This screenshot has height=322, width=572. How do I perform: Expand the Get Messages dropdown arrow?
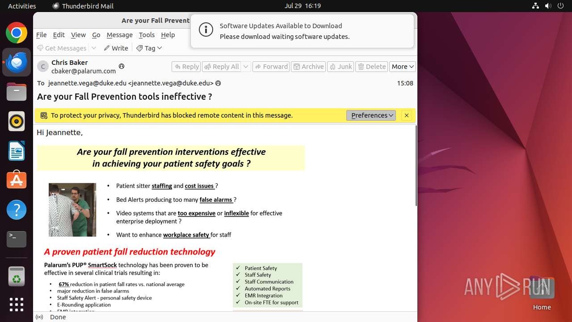tap(94, 48)
